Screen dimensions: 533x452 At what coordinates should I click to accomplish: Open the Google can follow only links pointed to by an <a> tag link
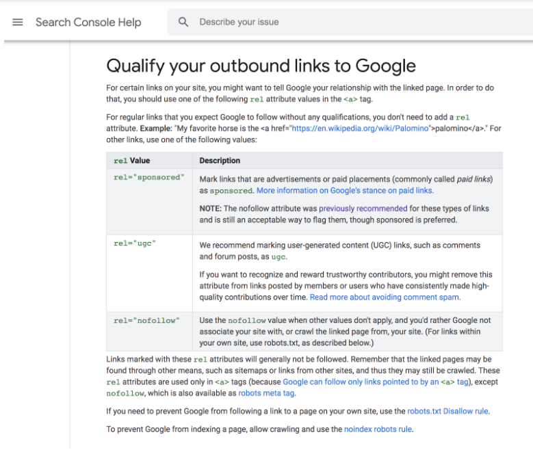click(x=376, y=382)
